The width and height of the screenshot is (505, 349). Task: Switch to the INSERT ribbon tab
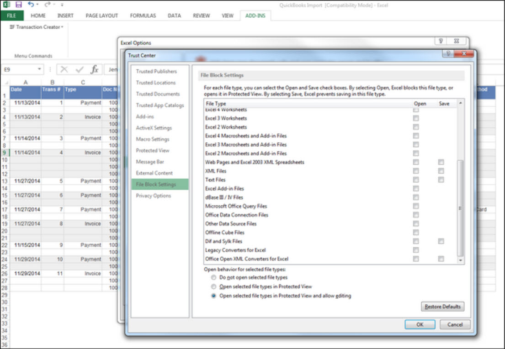point(65,16)
